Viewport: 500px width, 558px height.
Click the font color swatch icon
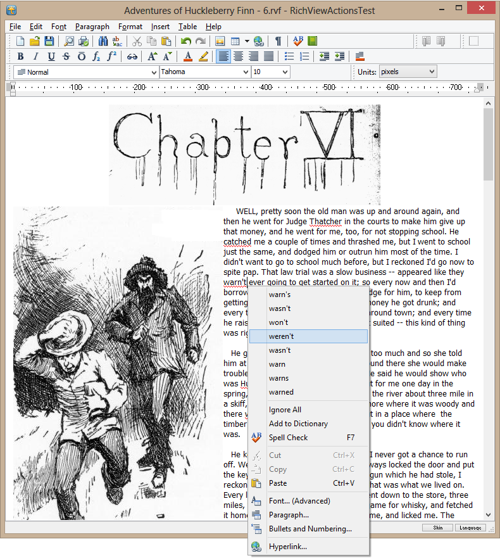pyautogui.click(x=187, y=56)
